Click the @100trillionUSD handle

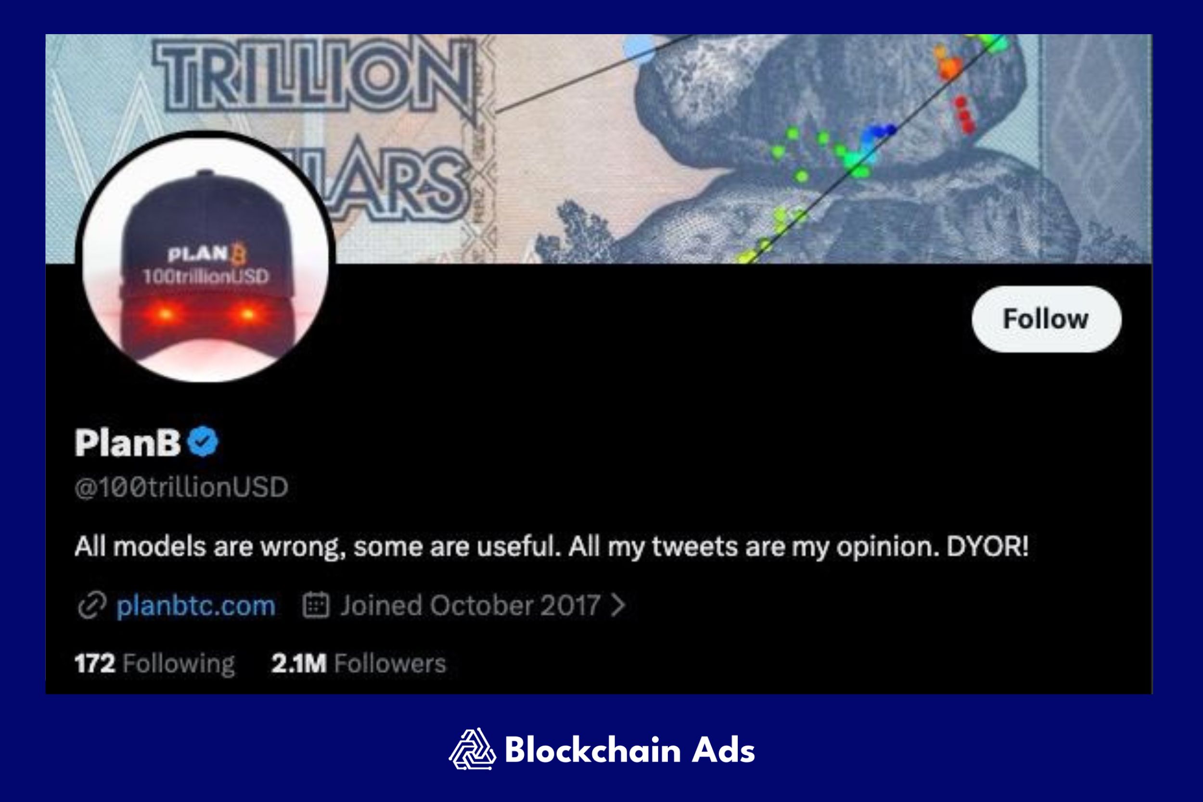pyautogui.click(x=181, y=487)
